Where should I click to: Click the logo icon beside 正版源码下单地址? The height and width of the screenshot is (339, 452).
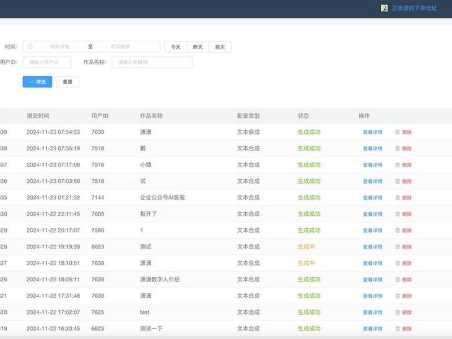pyautogui.click(x=384, y=8)
